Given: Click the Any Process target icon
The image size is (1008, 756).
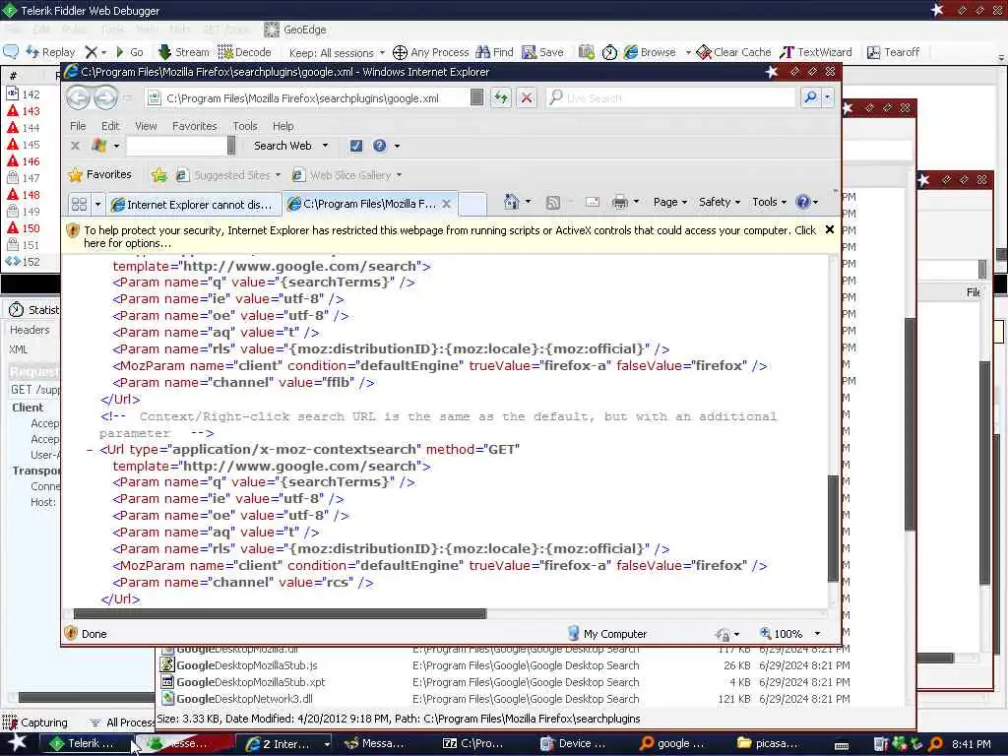Looking at the screenshot, I should click(400, 52).
